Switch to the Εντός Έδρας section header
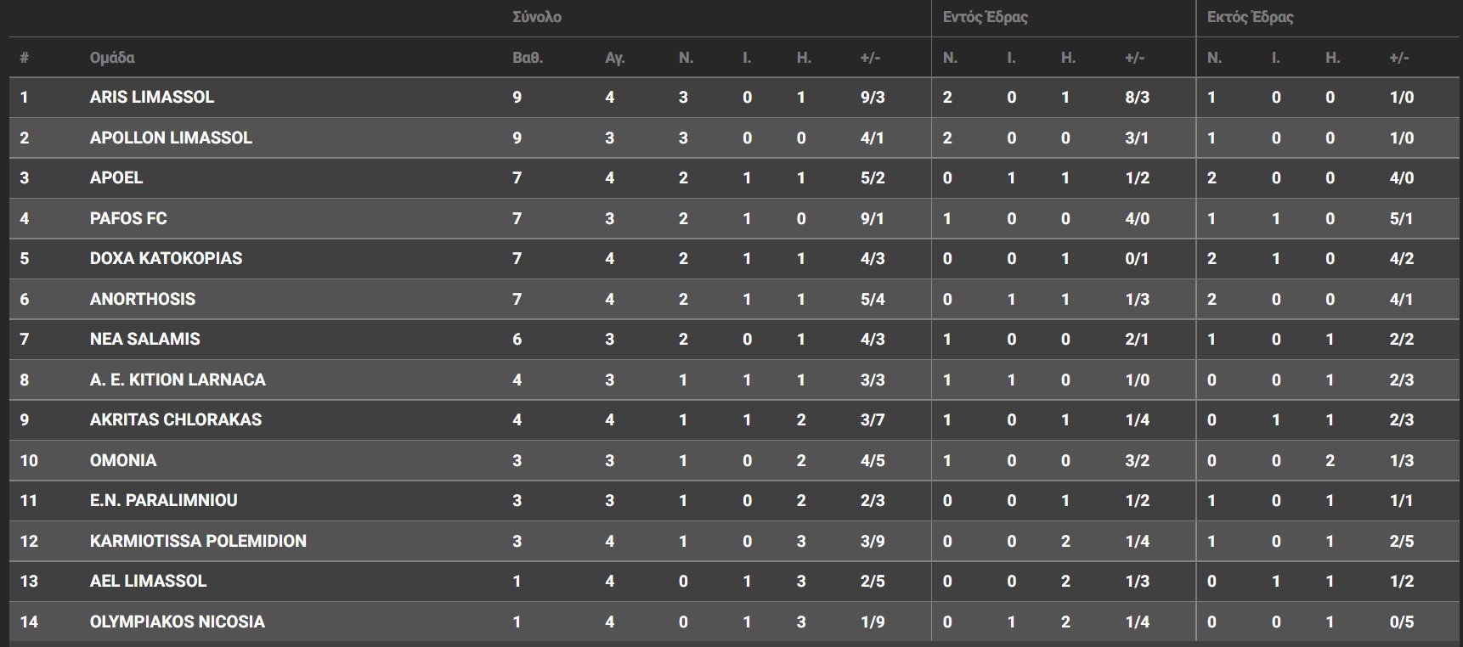This screenshot has height=647, width=1463. pyautogui.click(x=986, y=17)
